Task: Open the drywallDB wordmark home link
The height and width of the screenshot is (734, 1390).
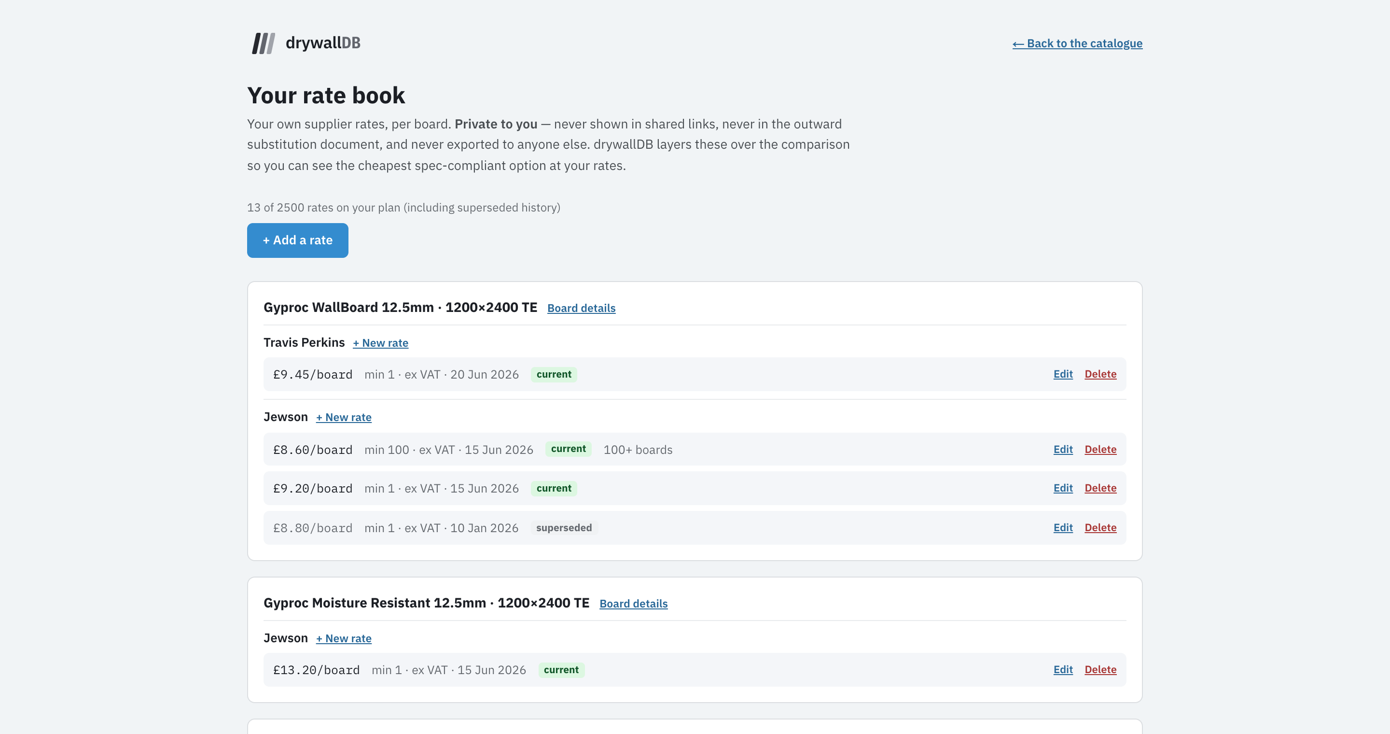Action: [323, 42]
